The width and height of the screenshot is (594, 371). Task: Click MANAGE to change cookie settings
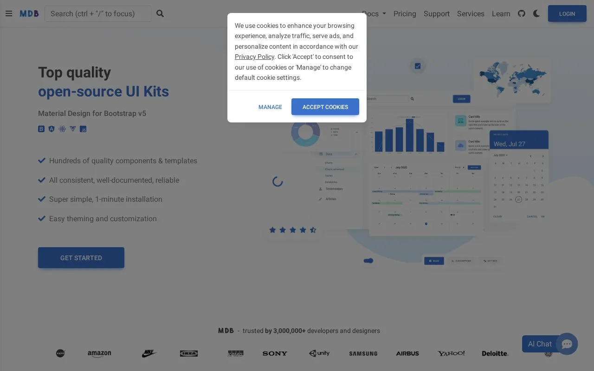click(x=270, y=107)
